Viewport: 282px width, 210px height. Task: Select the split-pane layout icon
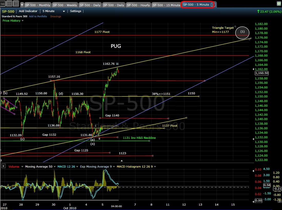coord(16,4)
